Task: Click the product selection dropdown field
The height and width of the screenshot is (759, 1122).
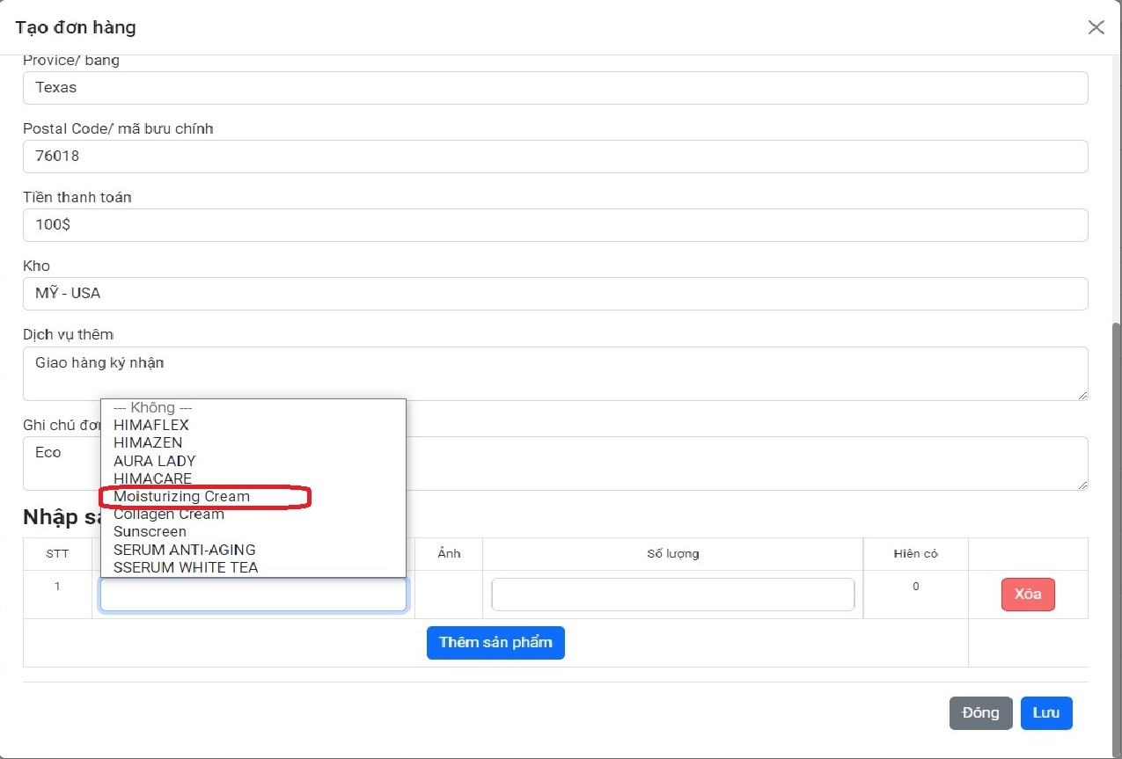Action: [x=253, y=595]
